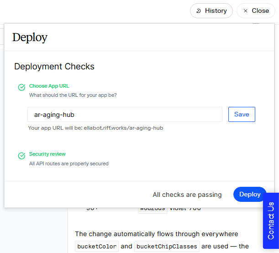Edit the app URL field containing ar-aging-hub
279x253 pixels.
pyautogui.click(x=125, y=115)
